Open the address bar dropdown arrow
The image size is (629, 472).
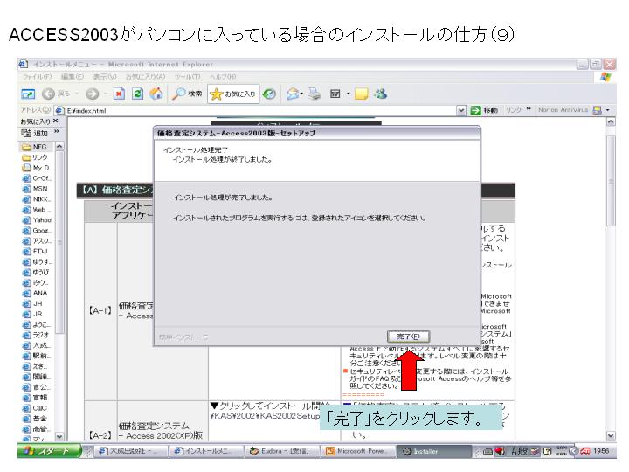(x=462, y=110)
